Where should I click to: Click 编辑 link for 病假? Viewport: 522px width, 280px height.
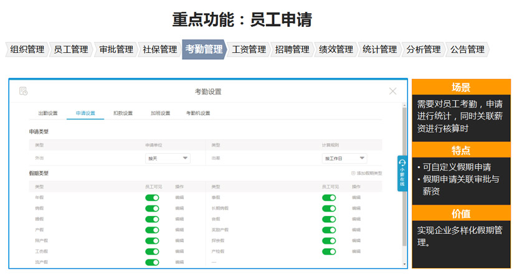click(x=179, y=208)
